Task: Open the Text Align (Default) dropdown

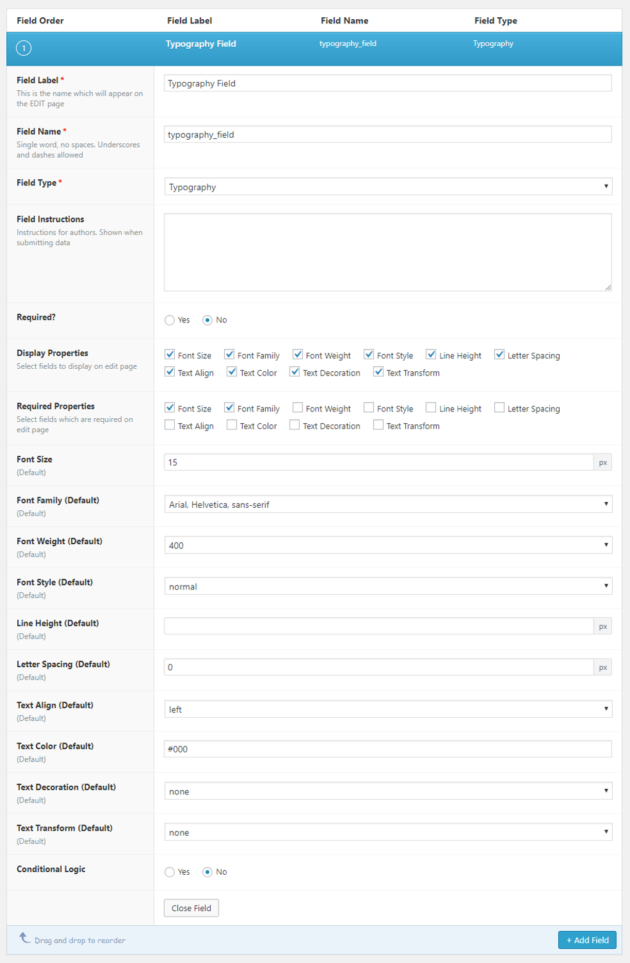Action: (x=387, y=709)
